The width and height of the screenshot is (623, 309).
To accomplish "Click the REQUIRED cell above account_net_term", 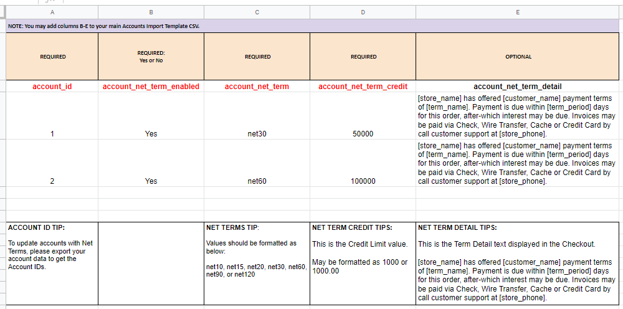I will coord(257,57).
